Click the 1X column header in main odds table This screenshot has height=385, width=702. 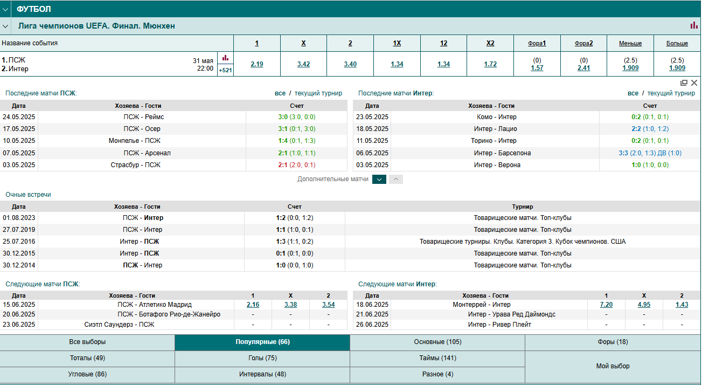pyautogui.click(x=397, y=43)
